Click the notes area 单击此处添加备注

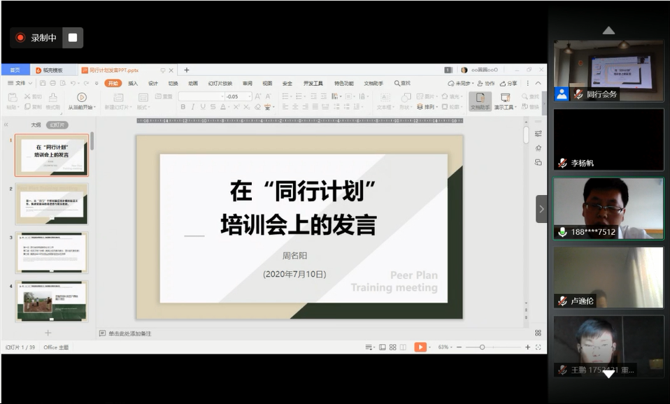tap(129, 333)
